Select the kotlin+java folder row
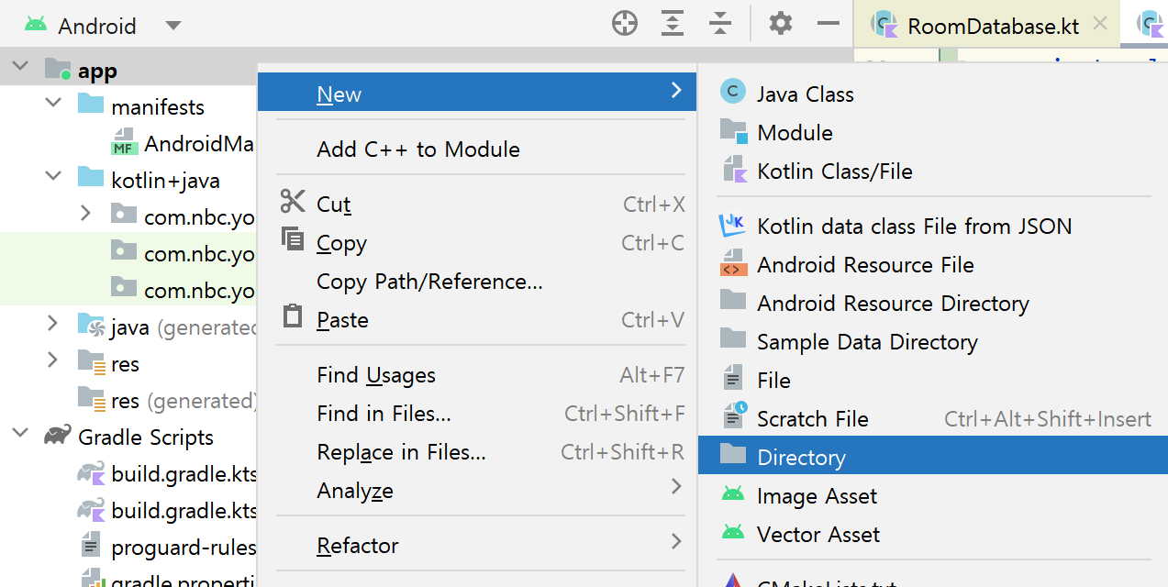The height and width of the screenshot is (587, 1168). point(128,180)
